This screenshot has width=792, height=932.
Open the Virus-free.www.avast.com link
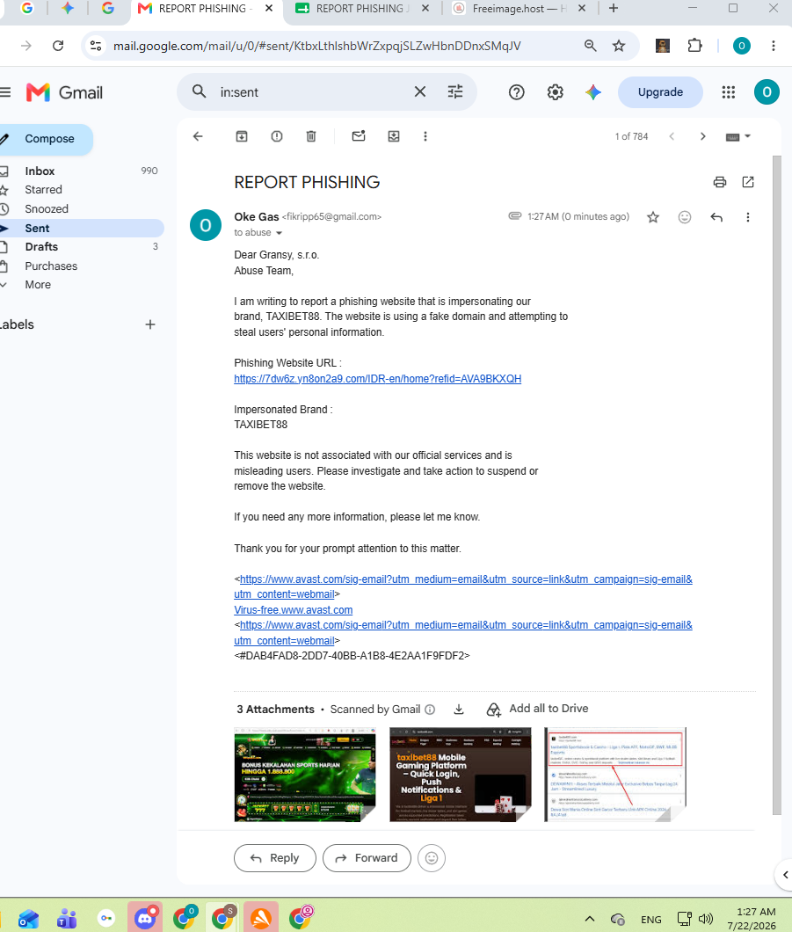point(294,610)
